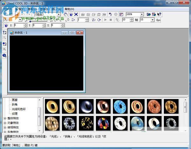Expand the 转场特效 tree folder
The width and height of the screenshot is (191, 149).
(5, 127)
